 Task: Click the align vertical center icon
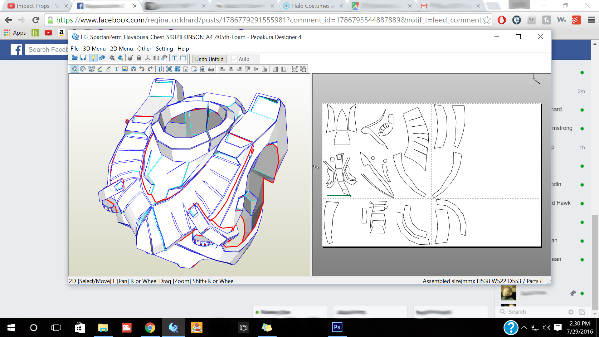256,69
